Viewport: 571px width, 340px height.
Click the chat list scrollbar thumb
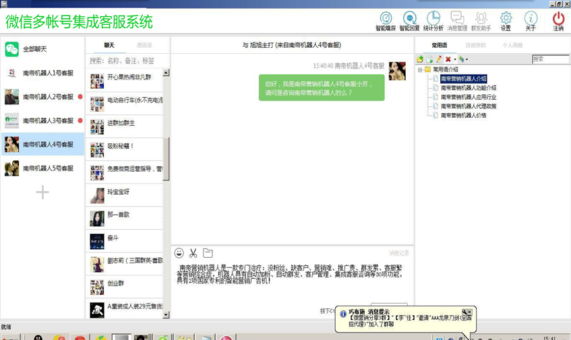coord(166,158)
